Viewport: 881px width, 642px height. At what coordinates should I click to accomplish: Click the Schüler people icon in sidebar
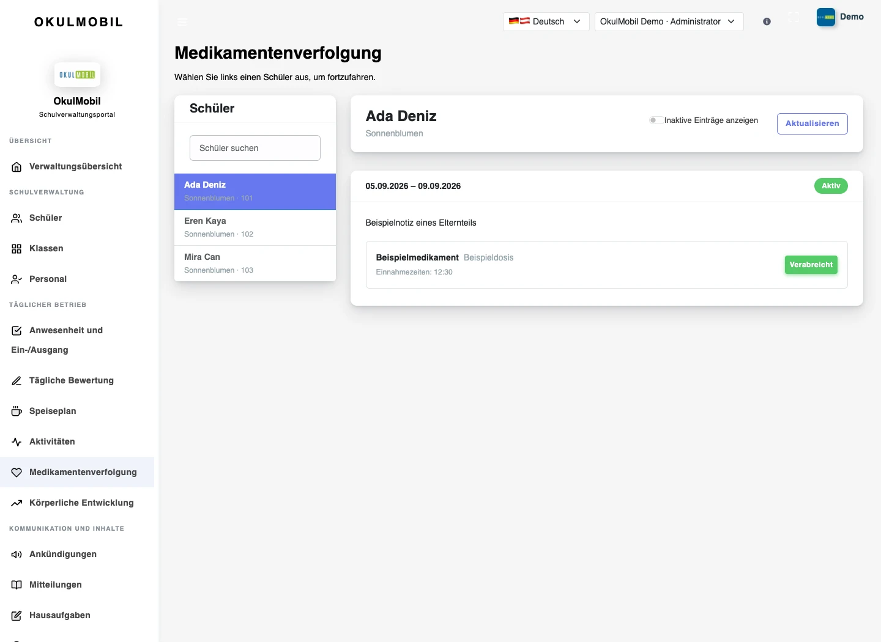(17, 218)
